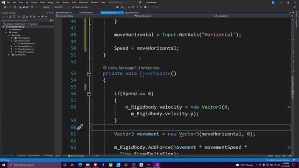Click the Solution Explorer refresh icon
The width and height of the screenshot is (299, 168).
coord(27,17)
